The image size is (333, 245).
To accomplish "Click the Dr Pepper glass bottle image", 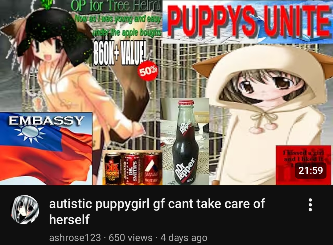I will pos(185,142).
